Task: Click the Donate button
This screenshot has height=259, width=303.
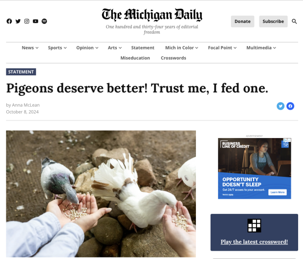Action: tap(242, 22)
